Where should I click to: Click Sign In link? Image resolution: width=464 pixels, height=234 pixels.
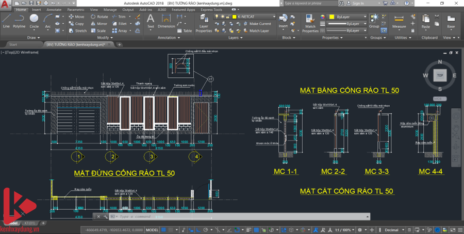pos(358,3)
